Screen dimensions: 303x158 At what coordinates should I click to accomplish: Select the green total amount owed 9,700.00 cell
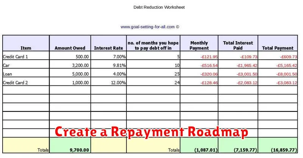[70, 150]
